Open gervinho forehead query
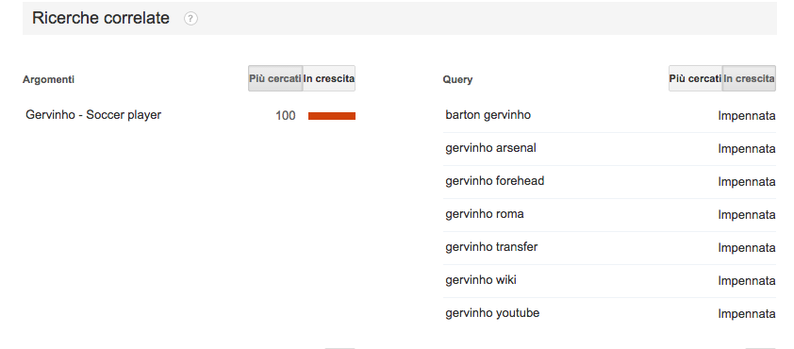Image resolution: width=794 pixels, height=349 pixels. point(495,181)
